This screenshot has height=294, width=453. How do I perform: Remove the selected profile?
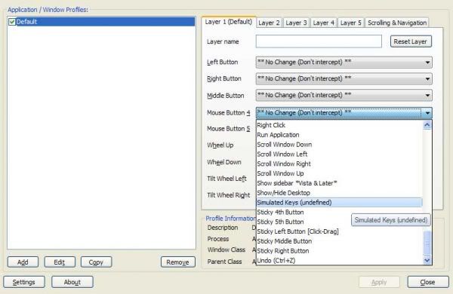point(178,262)
